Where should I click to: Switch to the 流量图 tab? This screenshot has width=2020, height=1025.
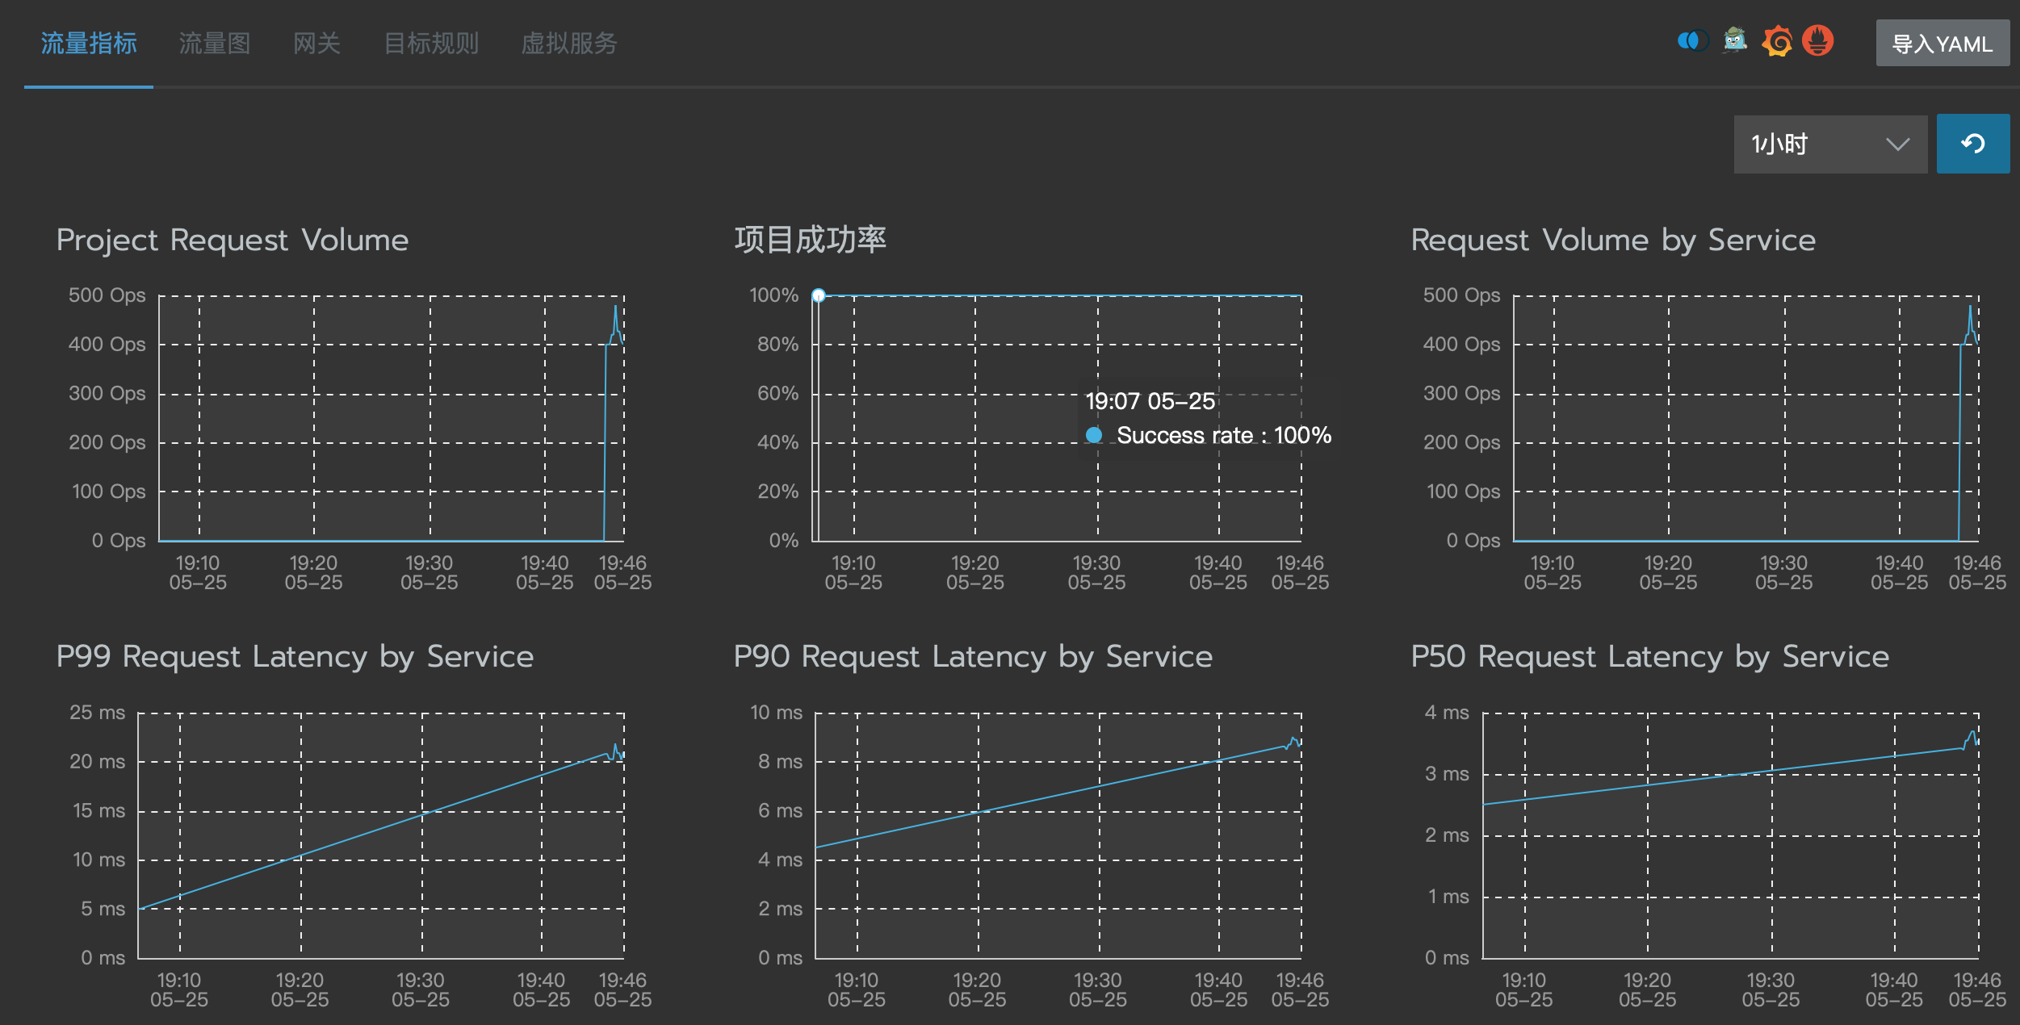(215, 43)
